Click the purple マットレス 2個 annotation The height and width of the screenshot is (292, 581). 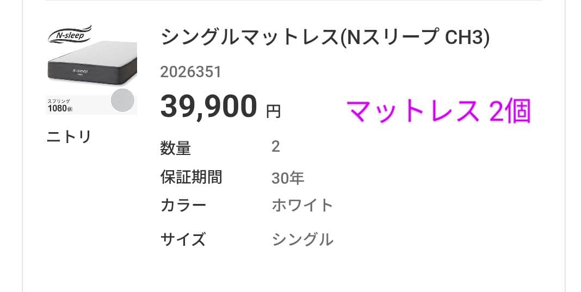(438, 112)
